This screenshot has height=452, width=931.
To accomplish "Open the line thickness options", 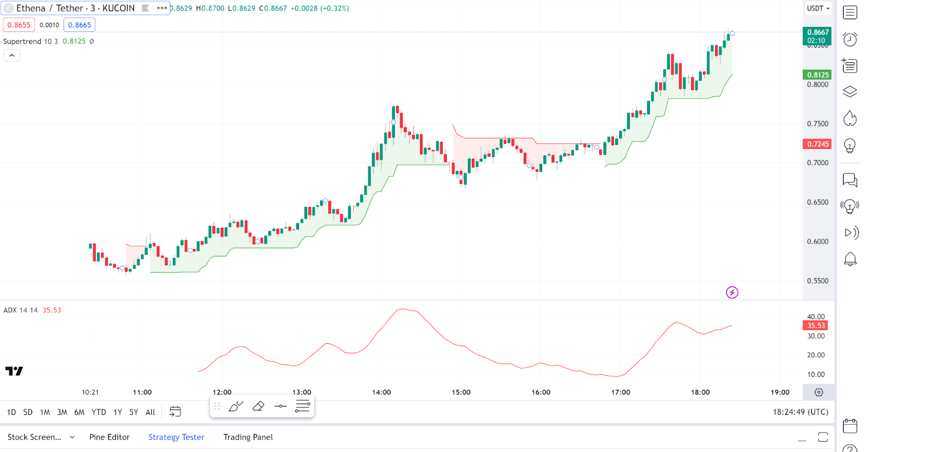I will [303, 406].
